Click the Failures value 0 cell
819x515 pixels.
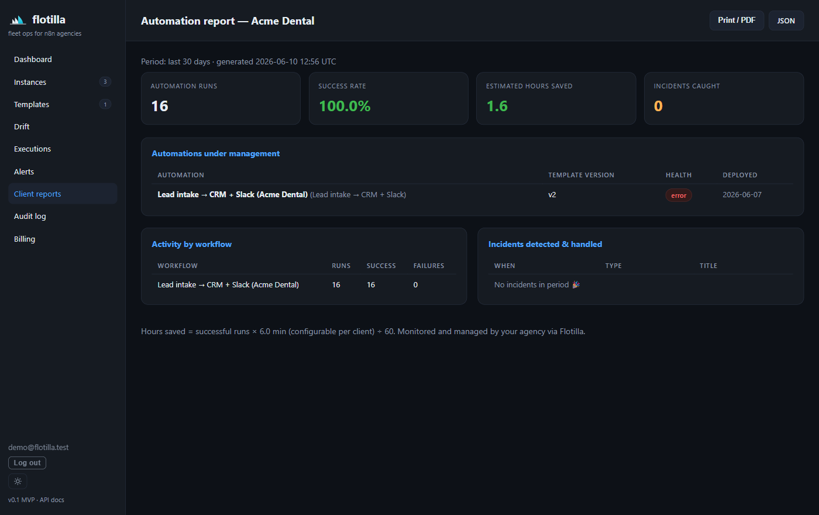[415, 285]
